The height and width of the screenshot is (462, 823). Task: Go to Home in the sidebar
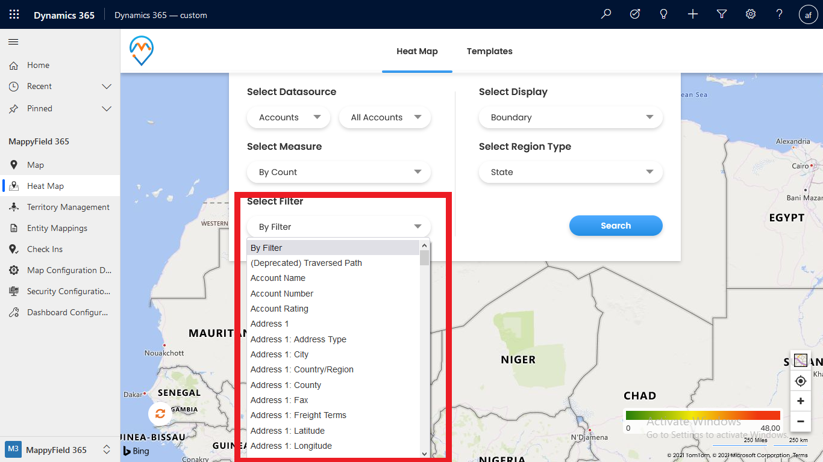point(60,65)
